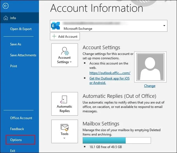
Task: Click the Microsoft Exchange logo icon
Action: (x=55, y=26)
